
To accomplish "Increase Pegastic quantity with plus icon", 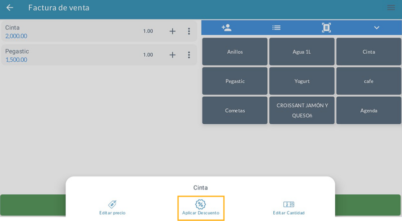I will [x=172, y=55].
